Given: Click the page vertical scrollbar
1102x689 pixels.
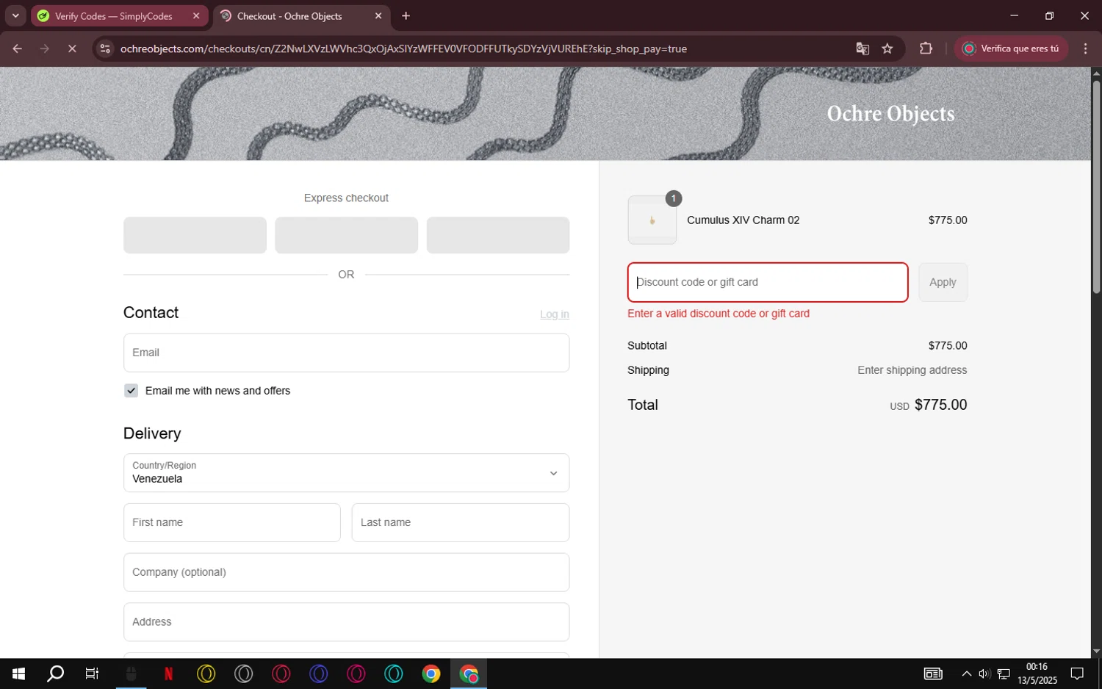Looking at the screenshot, I should [1096, 187].
